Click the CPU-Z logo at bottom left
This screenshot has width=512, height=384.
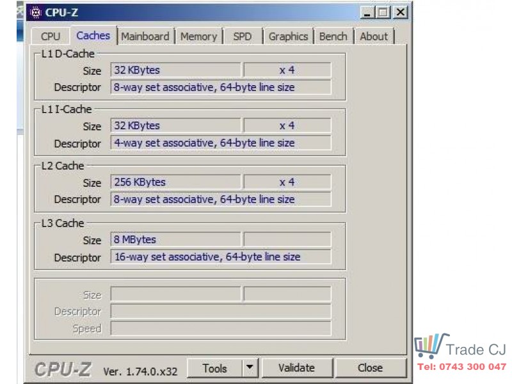[63, 369]
